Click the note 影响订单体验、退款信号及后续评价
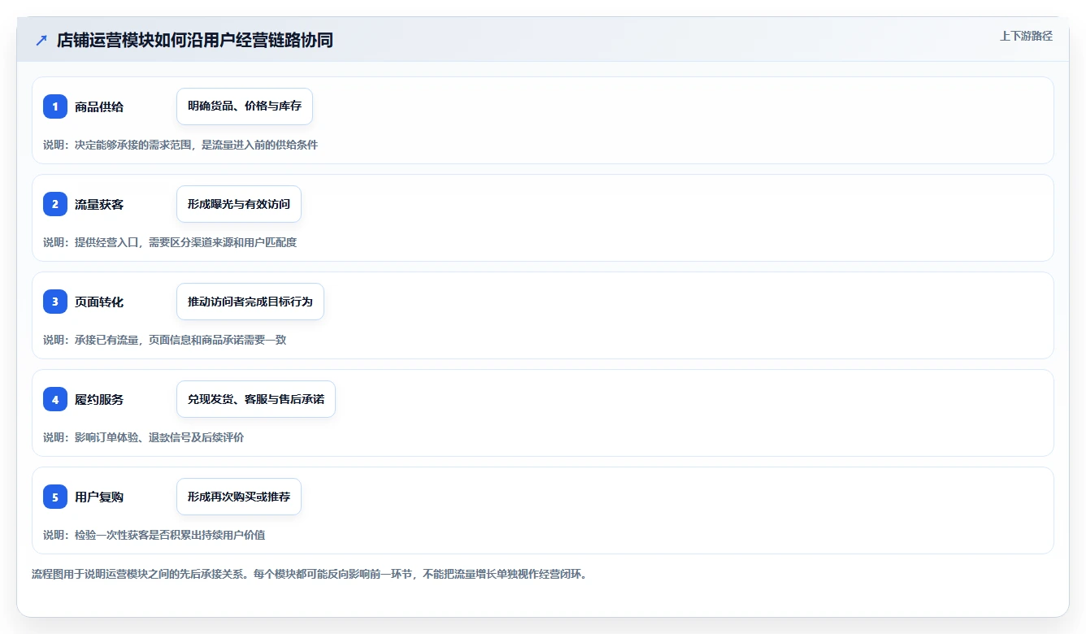Image resolution: width=1086 pixels, height=634 pixels. pos(159,437)
